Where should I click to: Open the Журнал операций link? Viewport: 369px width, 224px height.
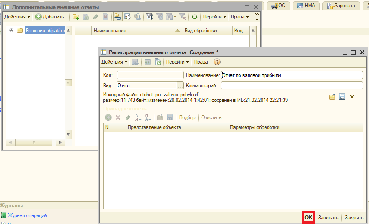point(27,215)
